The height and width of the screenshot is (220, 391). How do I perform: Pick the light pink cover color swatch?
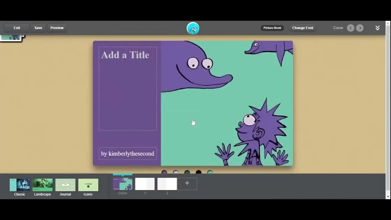click(176, 172)
